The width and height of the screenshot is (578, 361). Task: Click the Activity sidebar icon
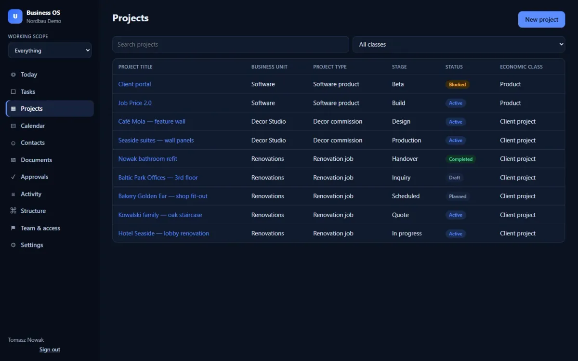13,194
